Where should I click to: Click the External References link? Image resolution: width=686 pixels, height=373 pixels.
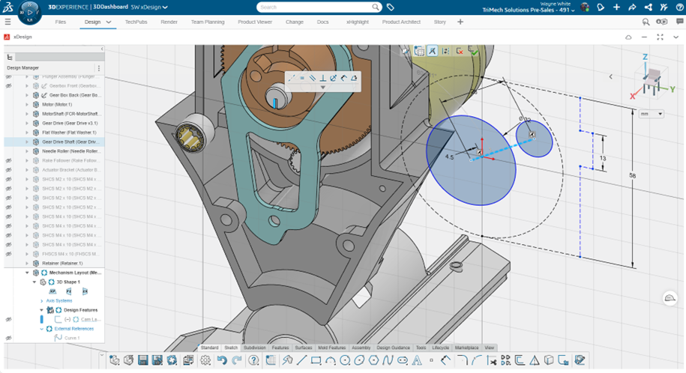click(x=75, y=329)
